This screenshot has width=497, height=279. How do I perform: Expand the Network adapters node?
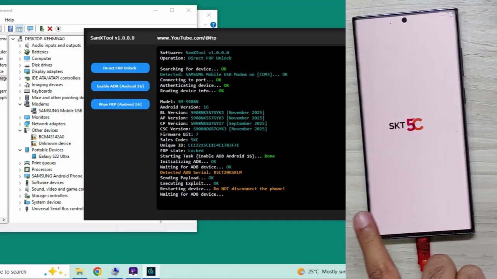point(20,124)
